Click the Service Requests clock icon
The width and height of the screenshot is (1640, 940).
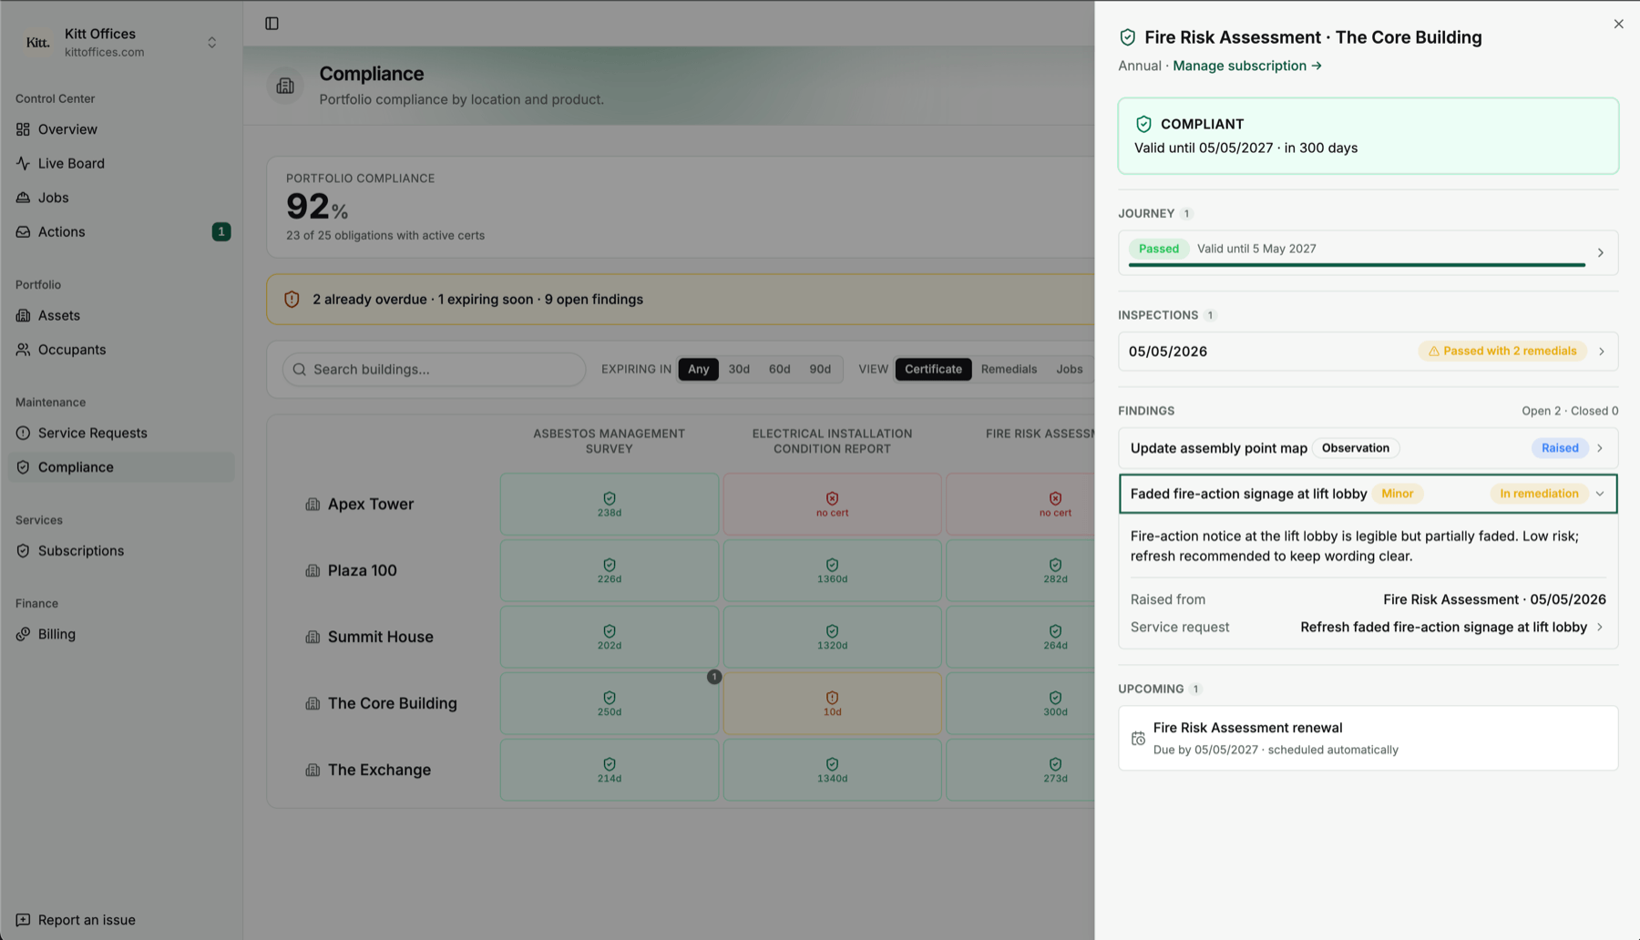(23, 433)
